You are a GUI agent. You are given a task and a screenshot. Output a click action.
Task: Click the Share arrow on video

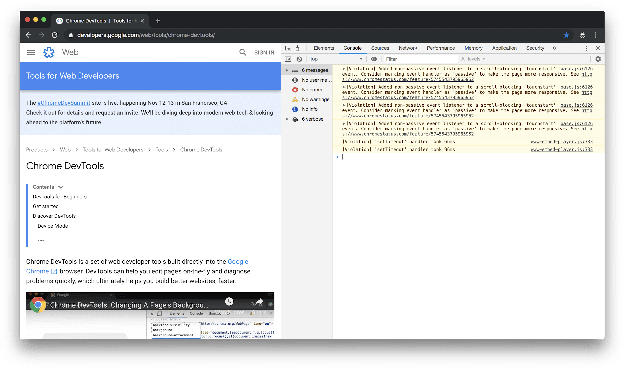tap(259, 301)
